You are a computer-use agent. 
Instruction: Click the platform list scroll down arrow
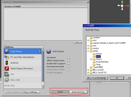point(43,87)
